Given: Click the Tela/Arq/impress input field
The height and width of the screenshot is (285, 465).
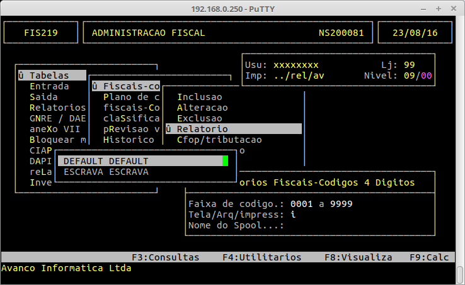Looking at the screenshot, I should (x=292, y=215).
